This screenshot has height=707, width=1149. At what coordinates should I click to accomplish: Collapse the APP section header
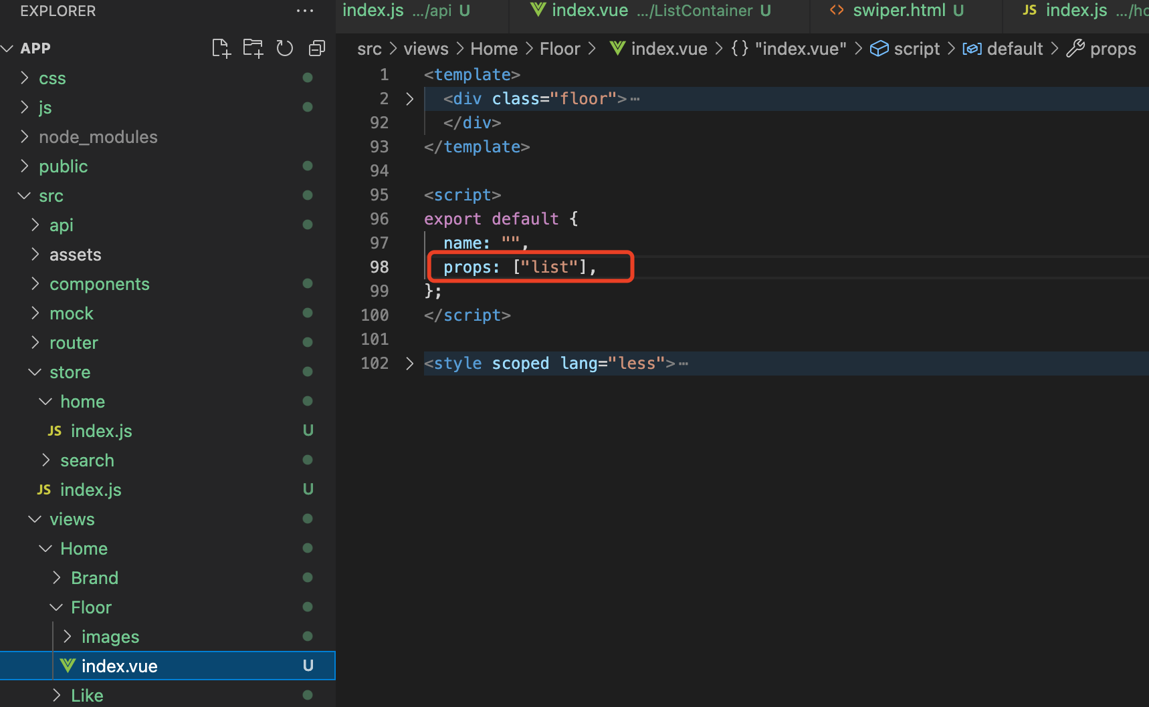tap(35, 48)
